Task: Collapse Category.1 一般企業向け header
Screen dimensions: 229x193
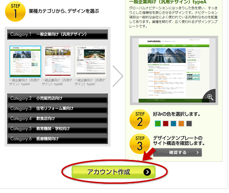Action: [x=58, y=34]
